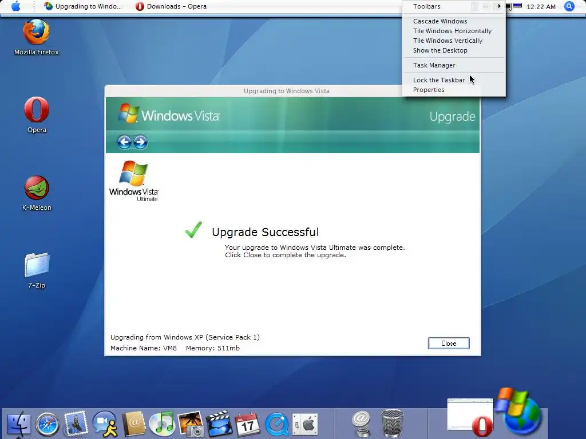586x439 pixels.
Task: Click the Back arrow in upgrade window
Action: [x=124, y=142]
